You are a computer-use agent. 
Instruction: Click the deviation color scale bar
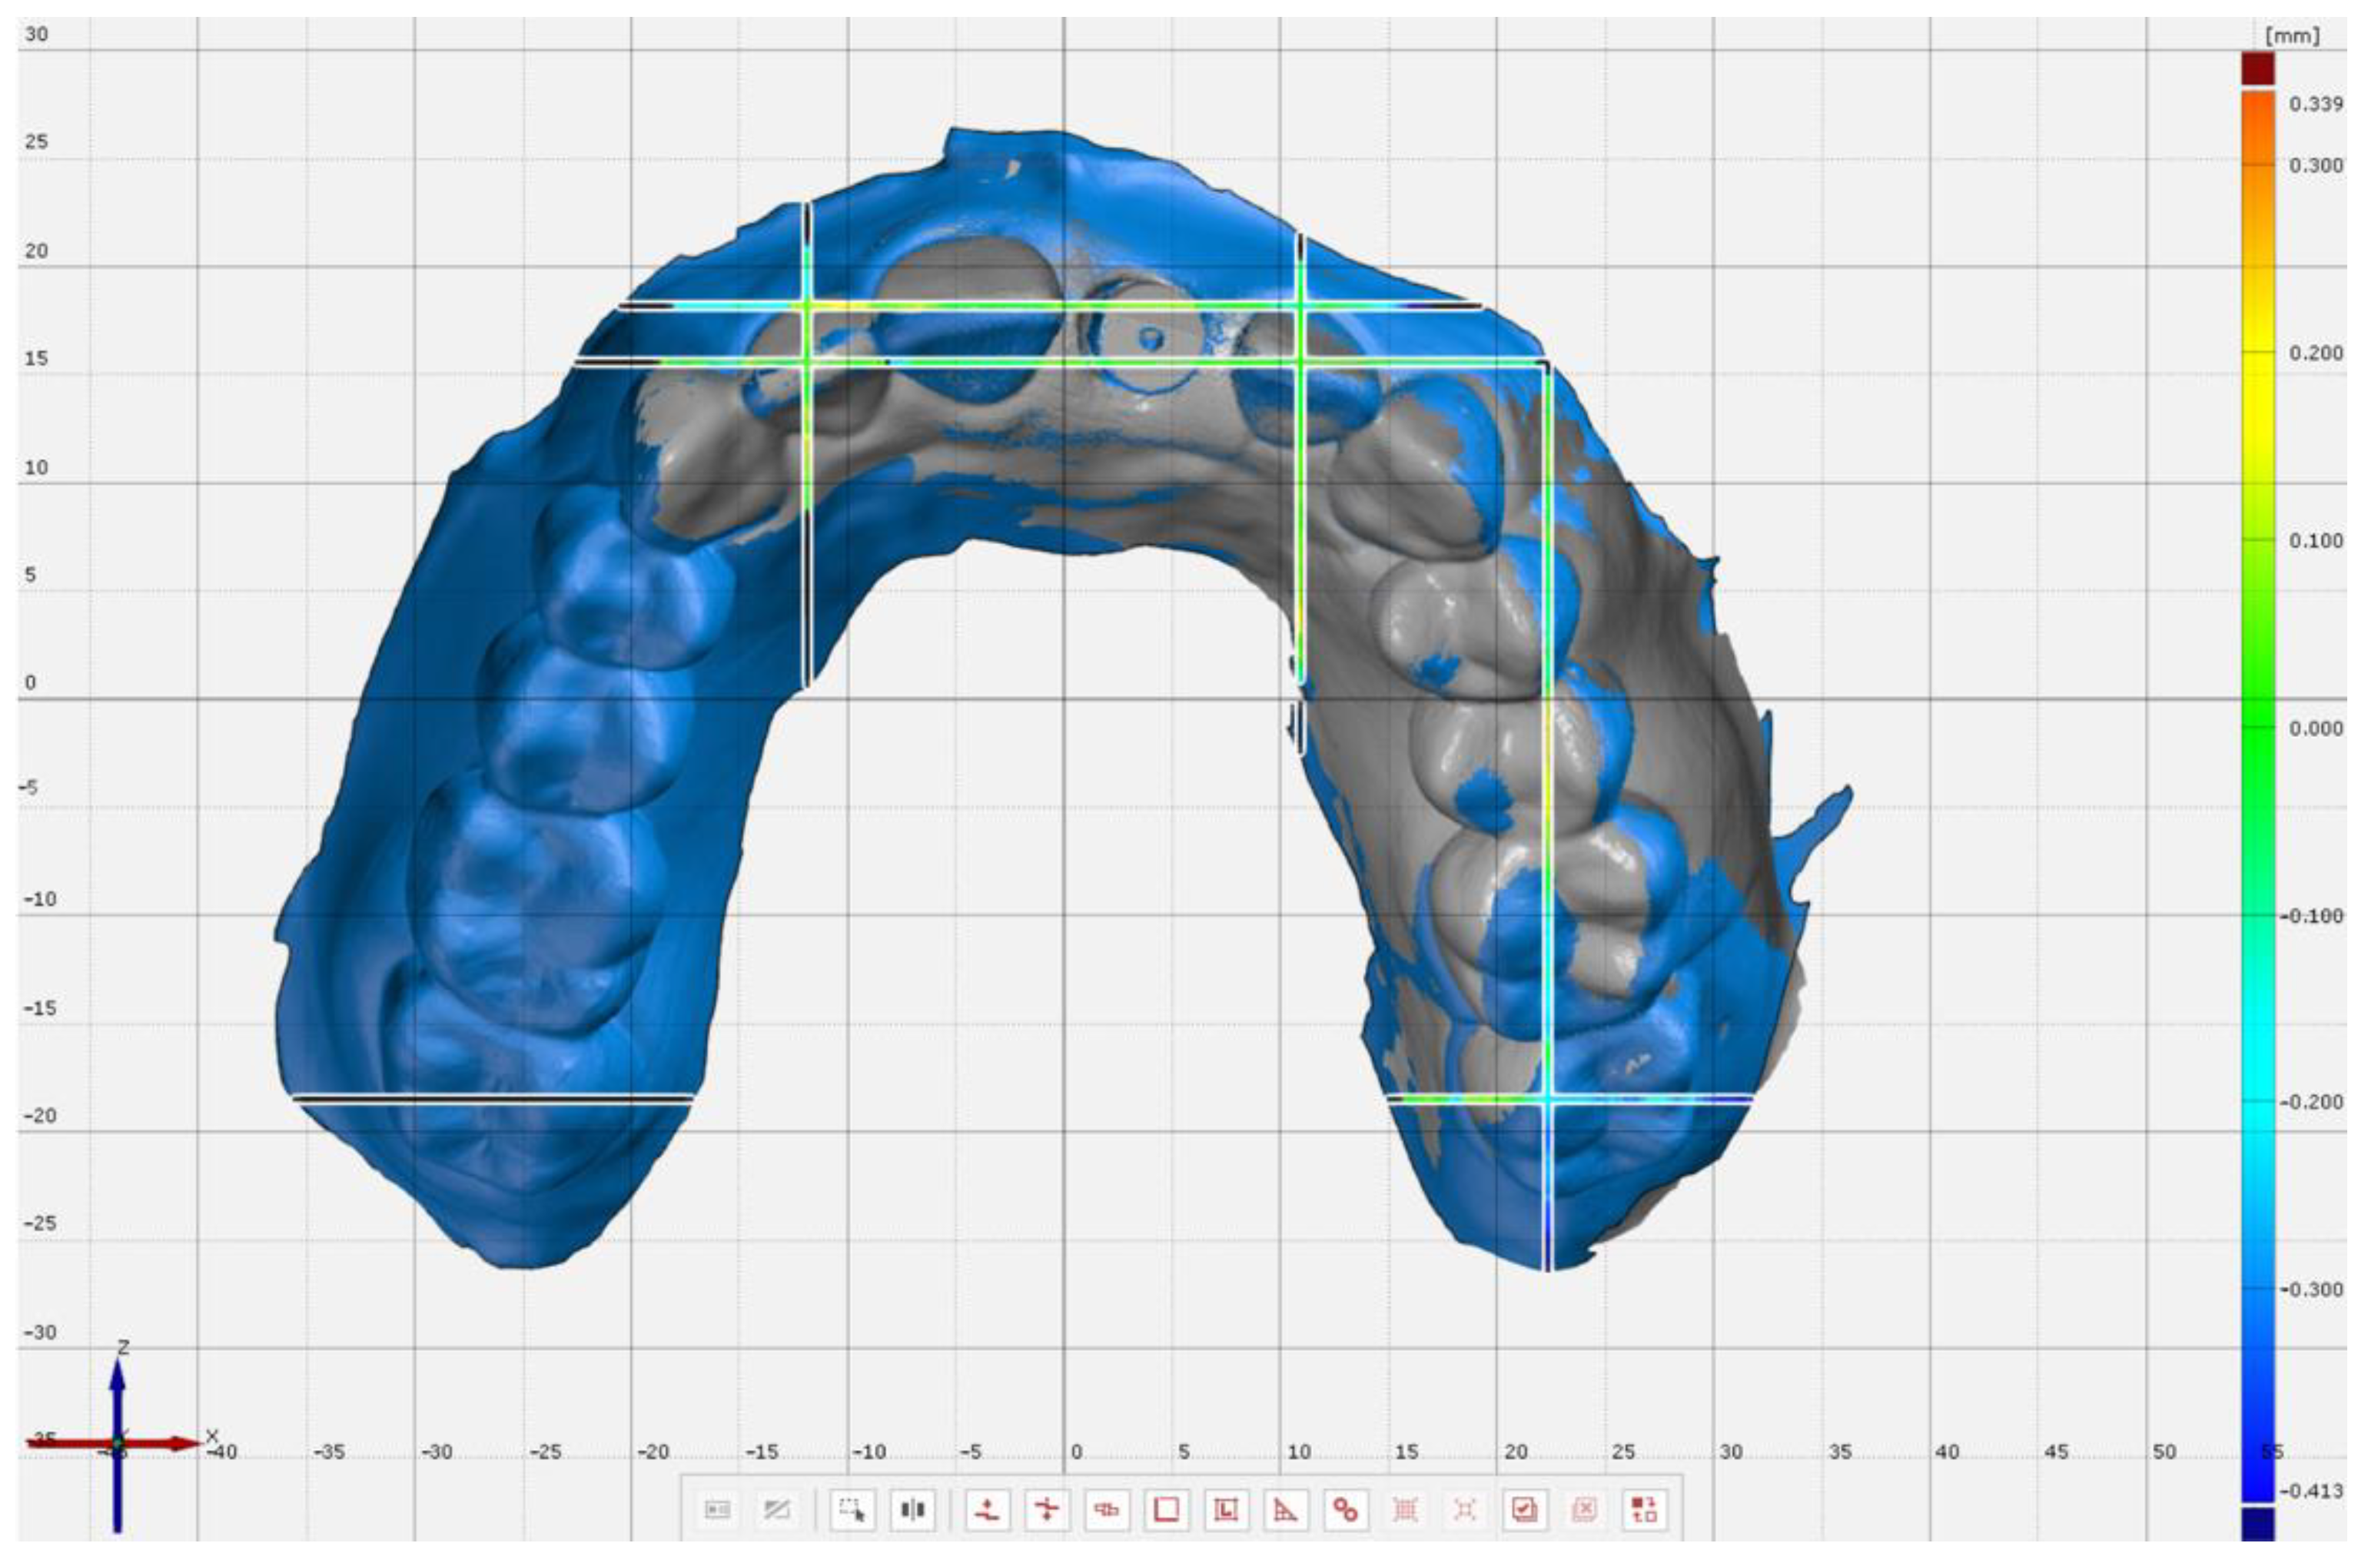(2257, 796)
